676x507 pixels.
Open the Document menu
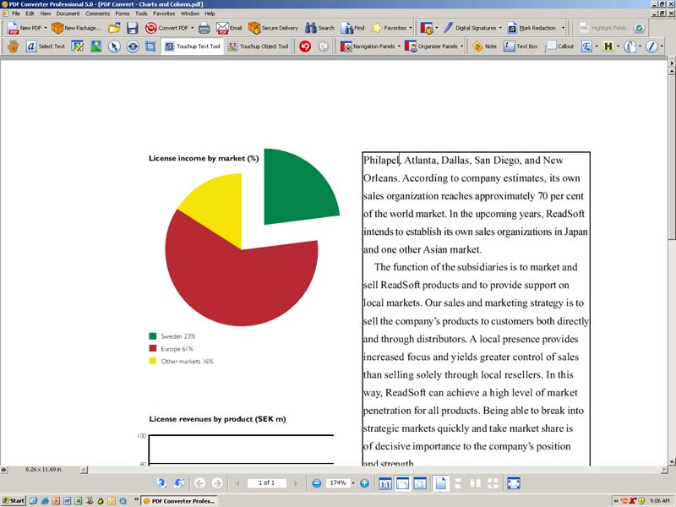tap(68, 14)
